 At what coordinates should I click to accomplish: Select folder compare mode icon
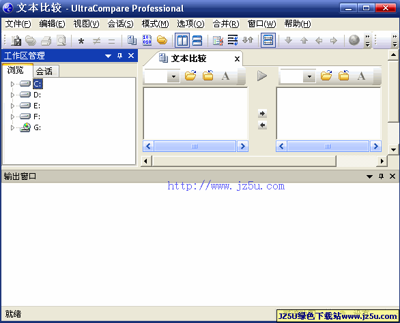(x=162, y=40)
